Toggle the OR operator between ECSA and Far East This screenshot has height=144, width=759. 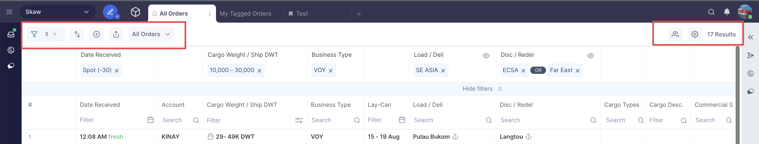pyautogui.click(x=538, y=70)
